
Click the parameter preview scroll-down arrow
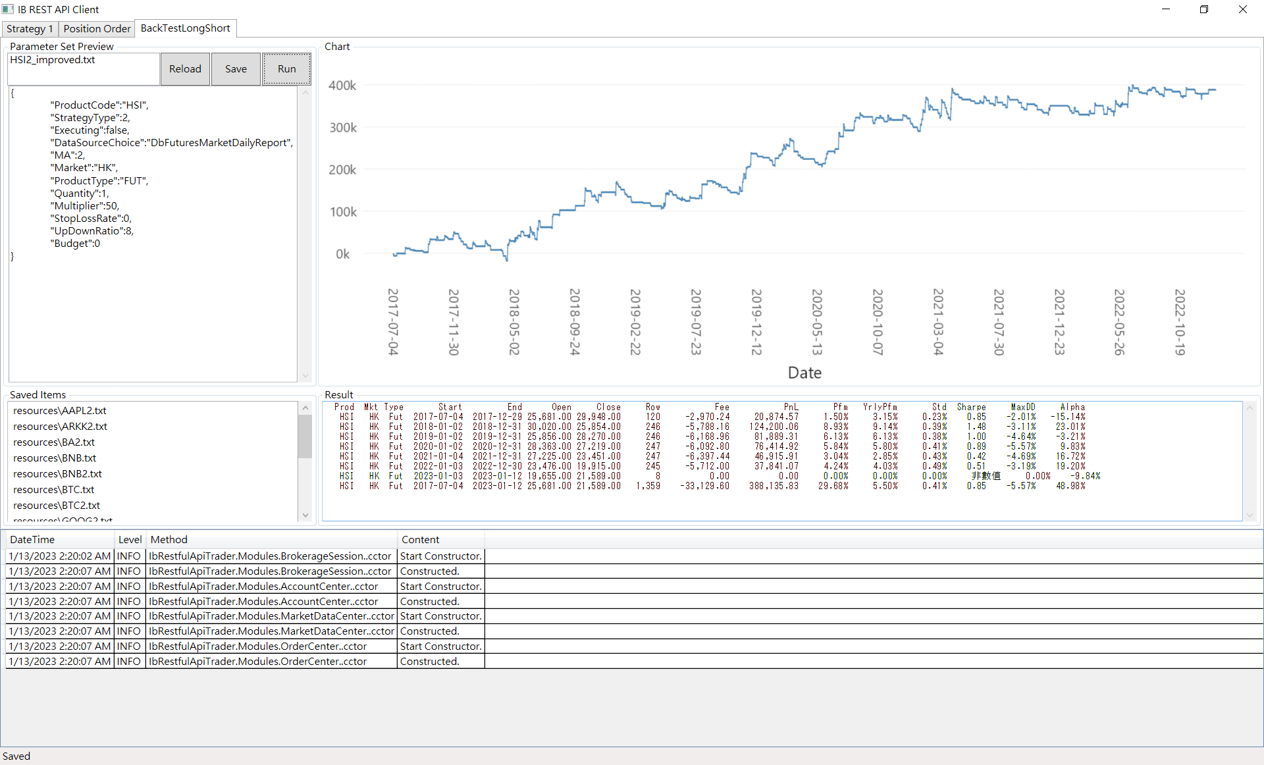pyautogui.click(x=305, y=376)
